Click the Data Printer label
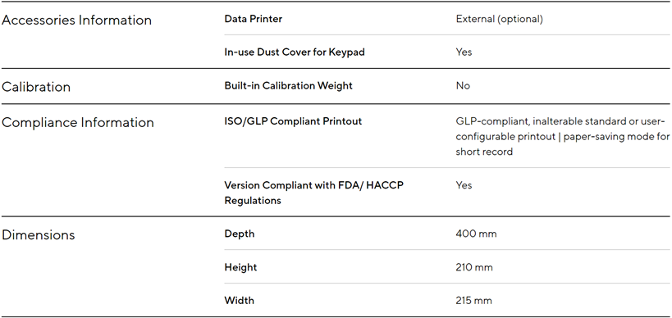Image resolution: width=672 pixels, height=318 pixels. [254, 19]
